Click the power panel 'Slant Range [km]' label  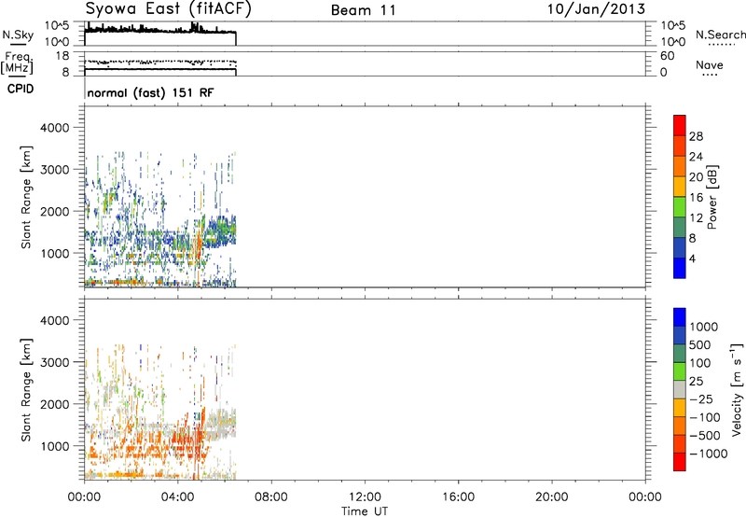pos(26,197)
